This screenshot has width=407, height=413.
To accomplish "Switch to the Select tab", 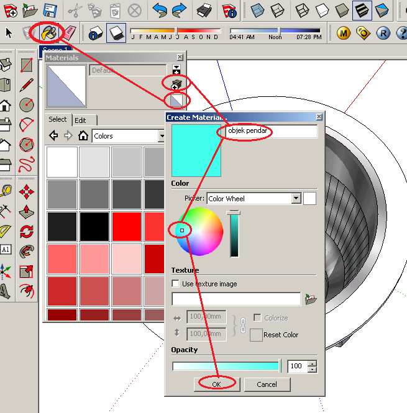I will (x=57, y=119).
